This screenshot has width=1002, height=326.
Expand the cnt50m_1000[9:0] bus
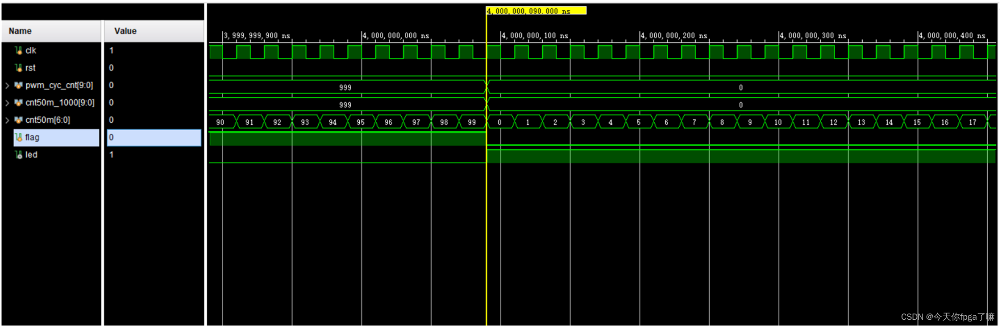pyautogui.click(x=7, y=103)
